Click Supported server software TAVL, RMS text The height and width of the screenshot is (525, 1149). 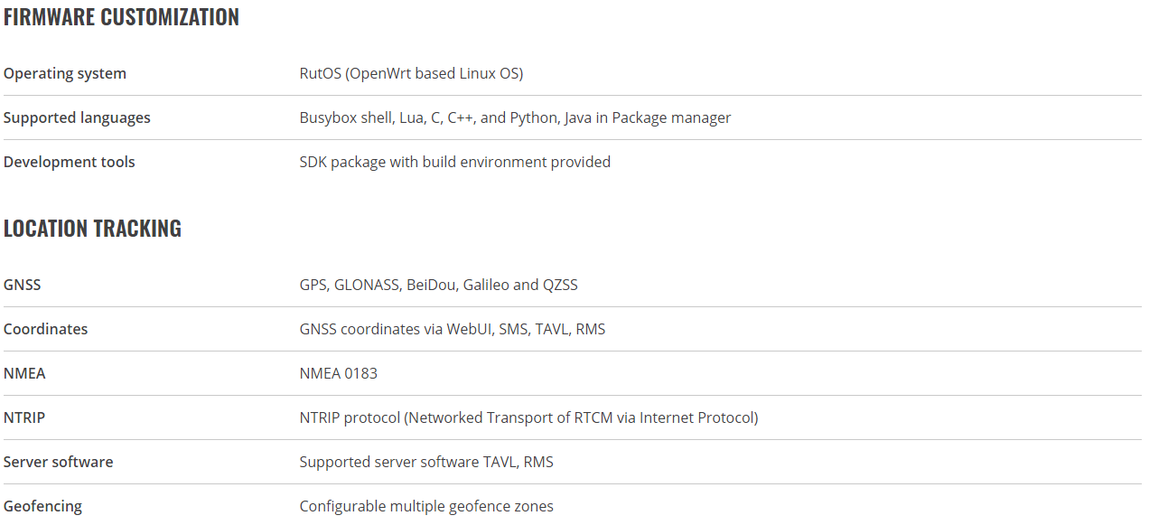coord(426,462)
